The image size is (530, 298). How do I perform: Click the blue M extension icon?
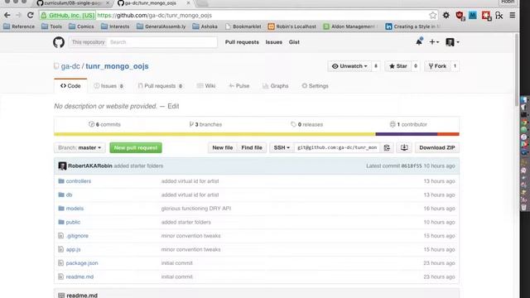(x=473, y=15)
